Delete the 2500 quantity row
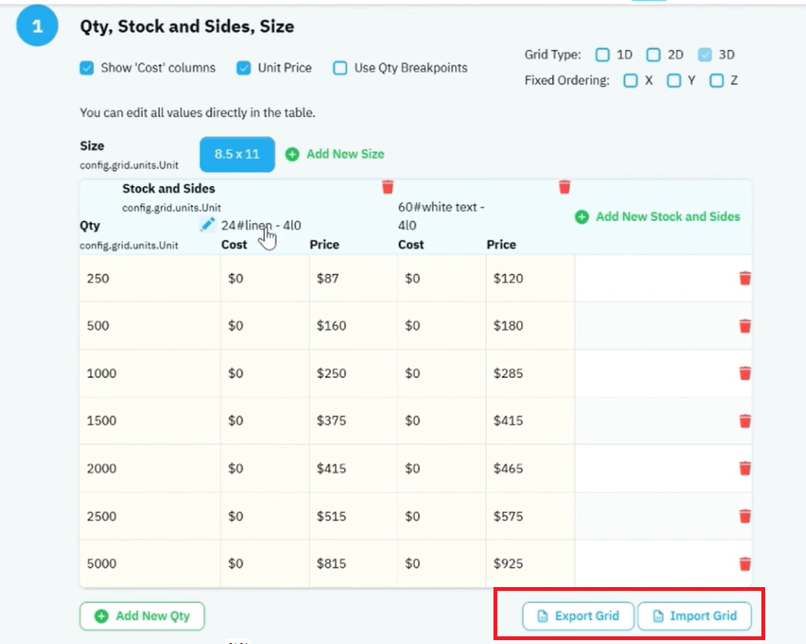The image size is (806, 644). 745,516
